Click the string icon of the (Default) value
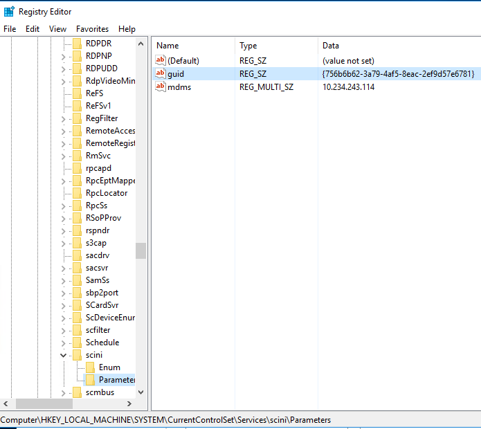This screenshot has height=429, width=481. tap(161, 60)
